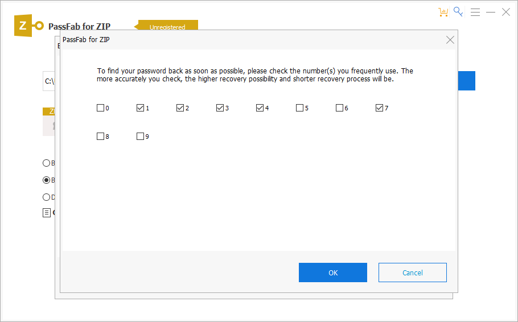Check the number 8 checkbox
The height and width of the screenshot is (322, 518).
100,137
